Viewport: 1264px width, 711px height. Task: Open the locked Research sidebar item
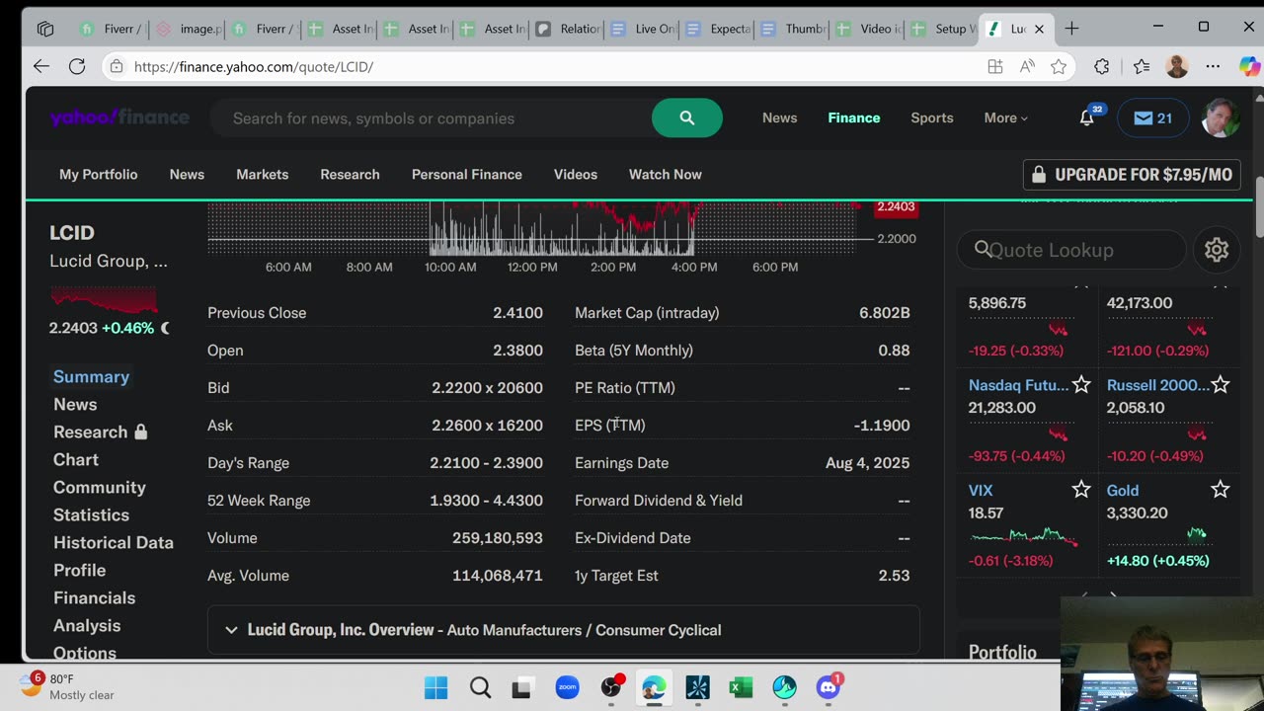click(x=100, y=432)
